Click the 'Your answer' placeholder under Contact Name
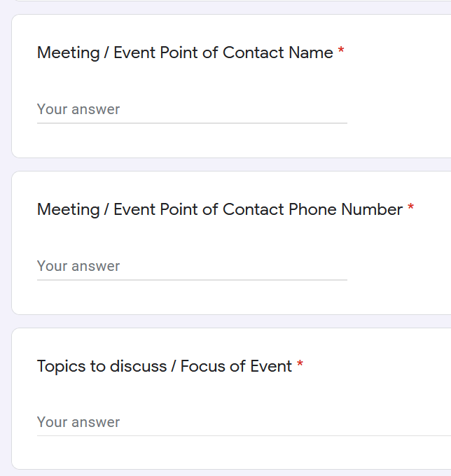451x476 pixels. [x=78, y=109]
